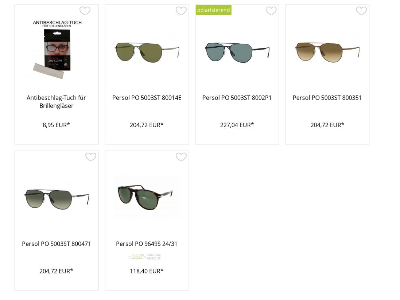Open Antibeschlag-Tuch für Brillengläser title link
The image size is (400, 300).
click(x=57, y=102)
